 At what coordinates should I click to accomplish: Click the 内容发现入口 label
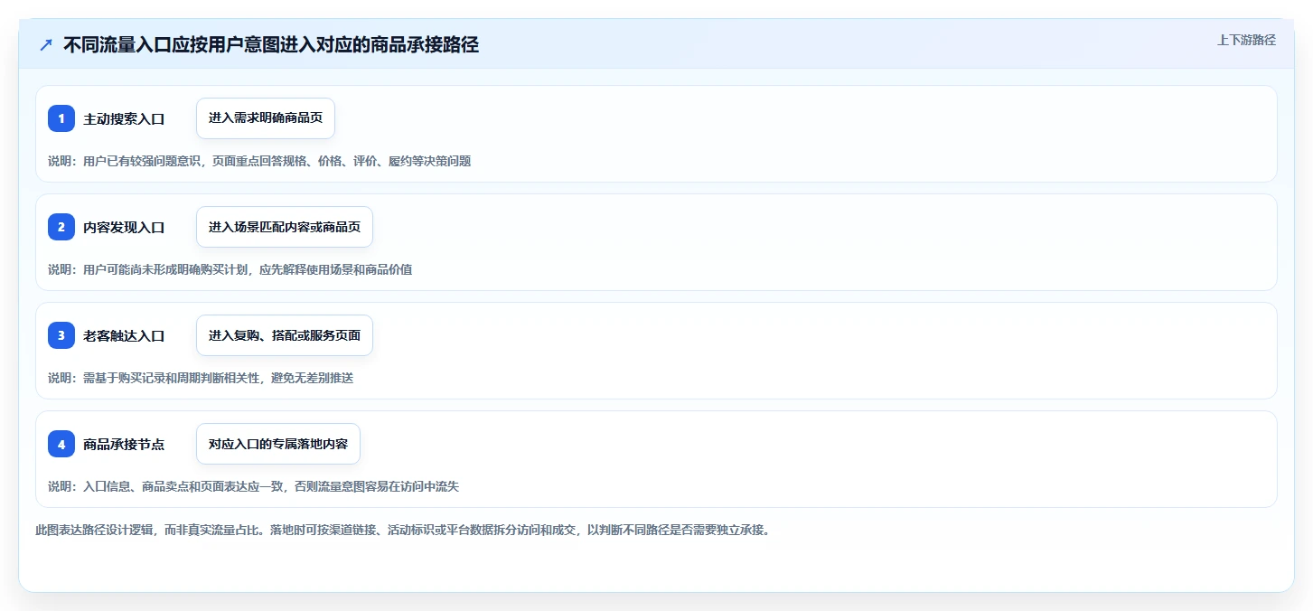pyautogui.click(x=124, y=227)
